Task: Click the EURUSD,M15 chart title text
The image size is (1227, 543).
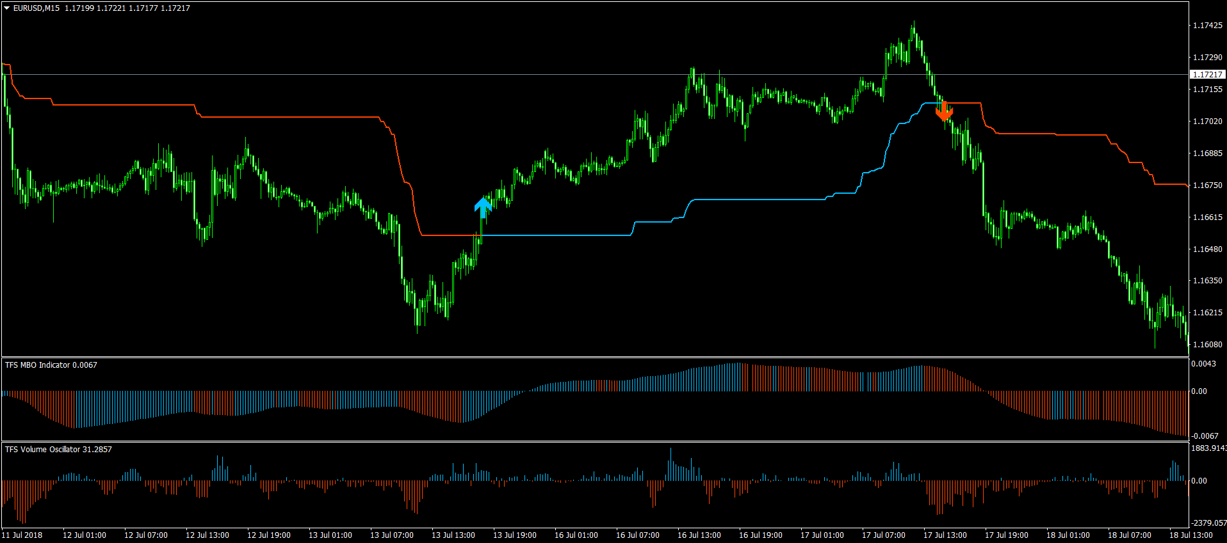Action: click(37, 8)
